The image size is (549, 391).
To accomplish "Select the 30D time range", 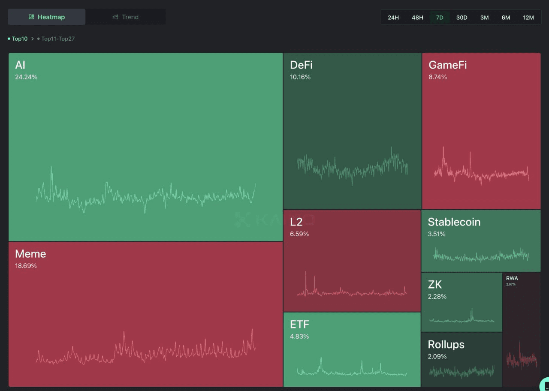I will pyautogui.click(x=462, y=18).
